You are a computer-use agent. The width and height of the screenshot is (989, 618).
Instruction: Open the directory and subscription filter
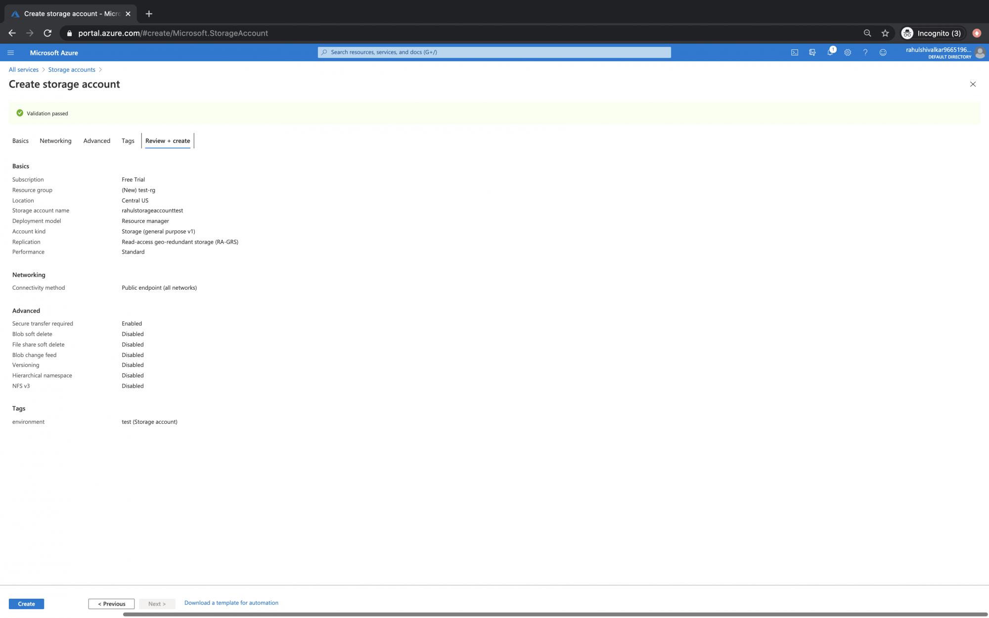click(812, 52)
